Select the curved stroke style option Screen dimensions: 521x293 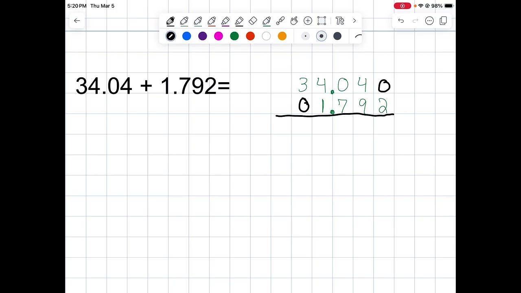[x=358, y=36]
